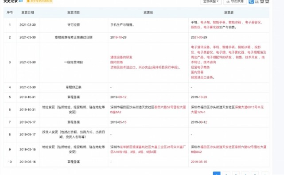The width and height of the screenshot is (284, 175).
Task: Open the 全部类型 type filter dropdown
Action: pos(210,1)
